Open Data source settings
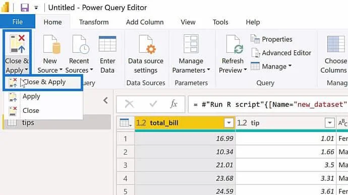 coord(146,54)
